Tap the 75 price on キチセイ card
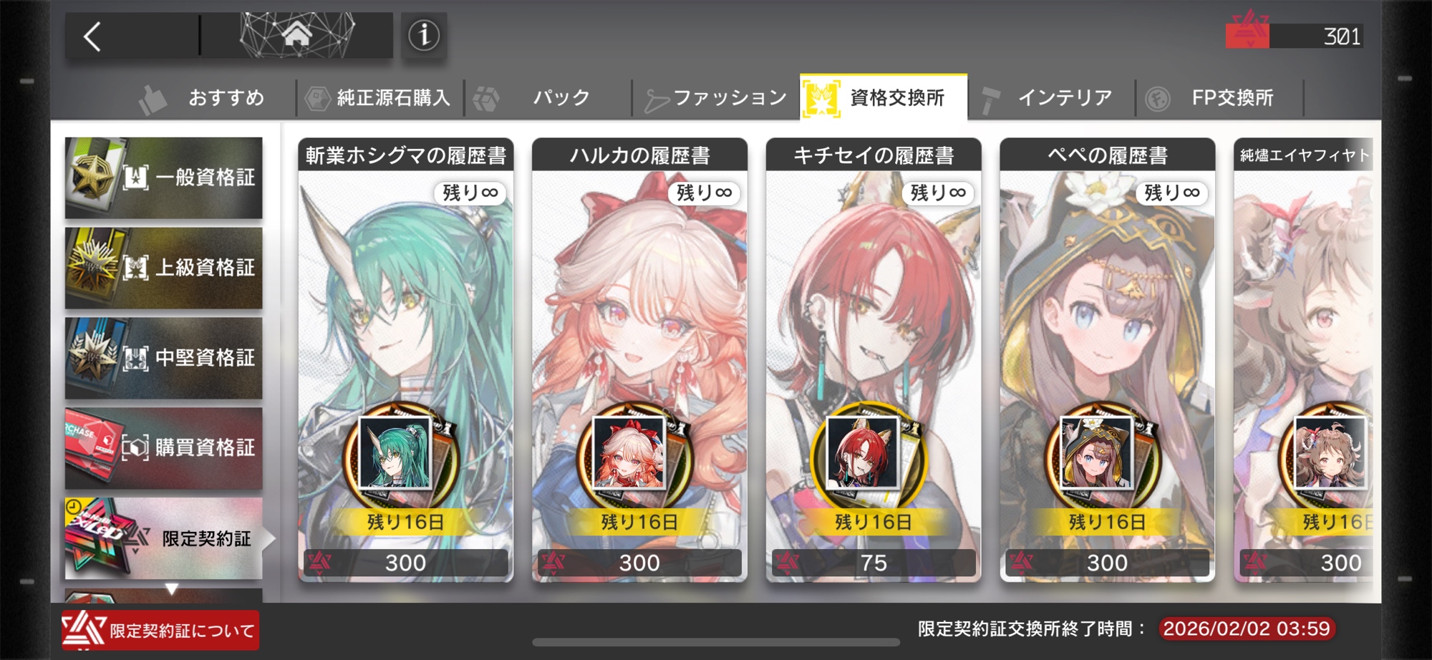The width and height of the screenshot is (1432, 660). point(873,563)
